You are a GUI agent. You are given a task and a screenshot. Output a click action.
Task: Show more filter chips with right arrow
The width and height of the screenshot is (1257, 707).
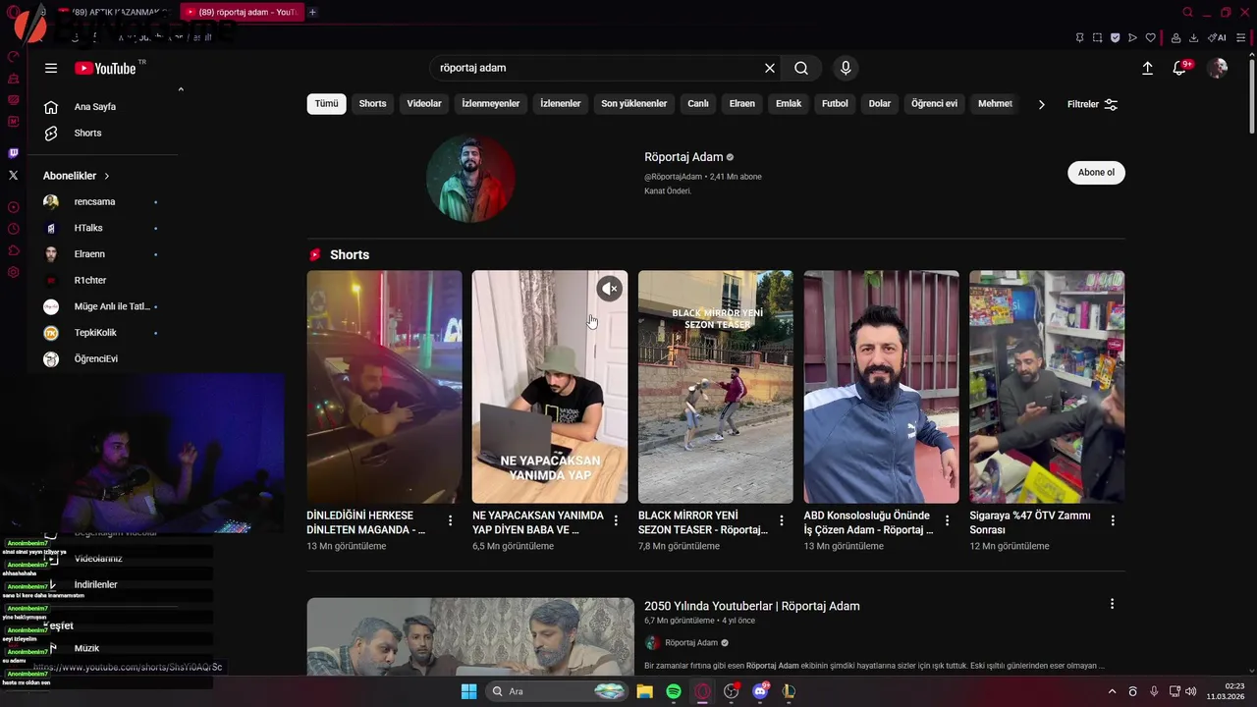point(1042,104)
